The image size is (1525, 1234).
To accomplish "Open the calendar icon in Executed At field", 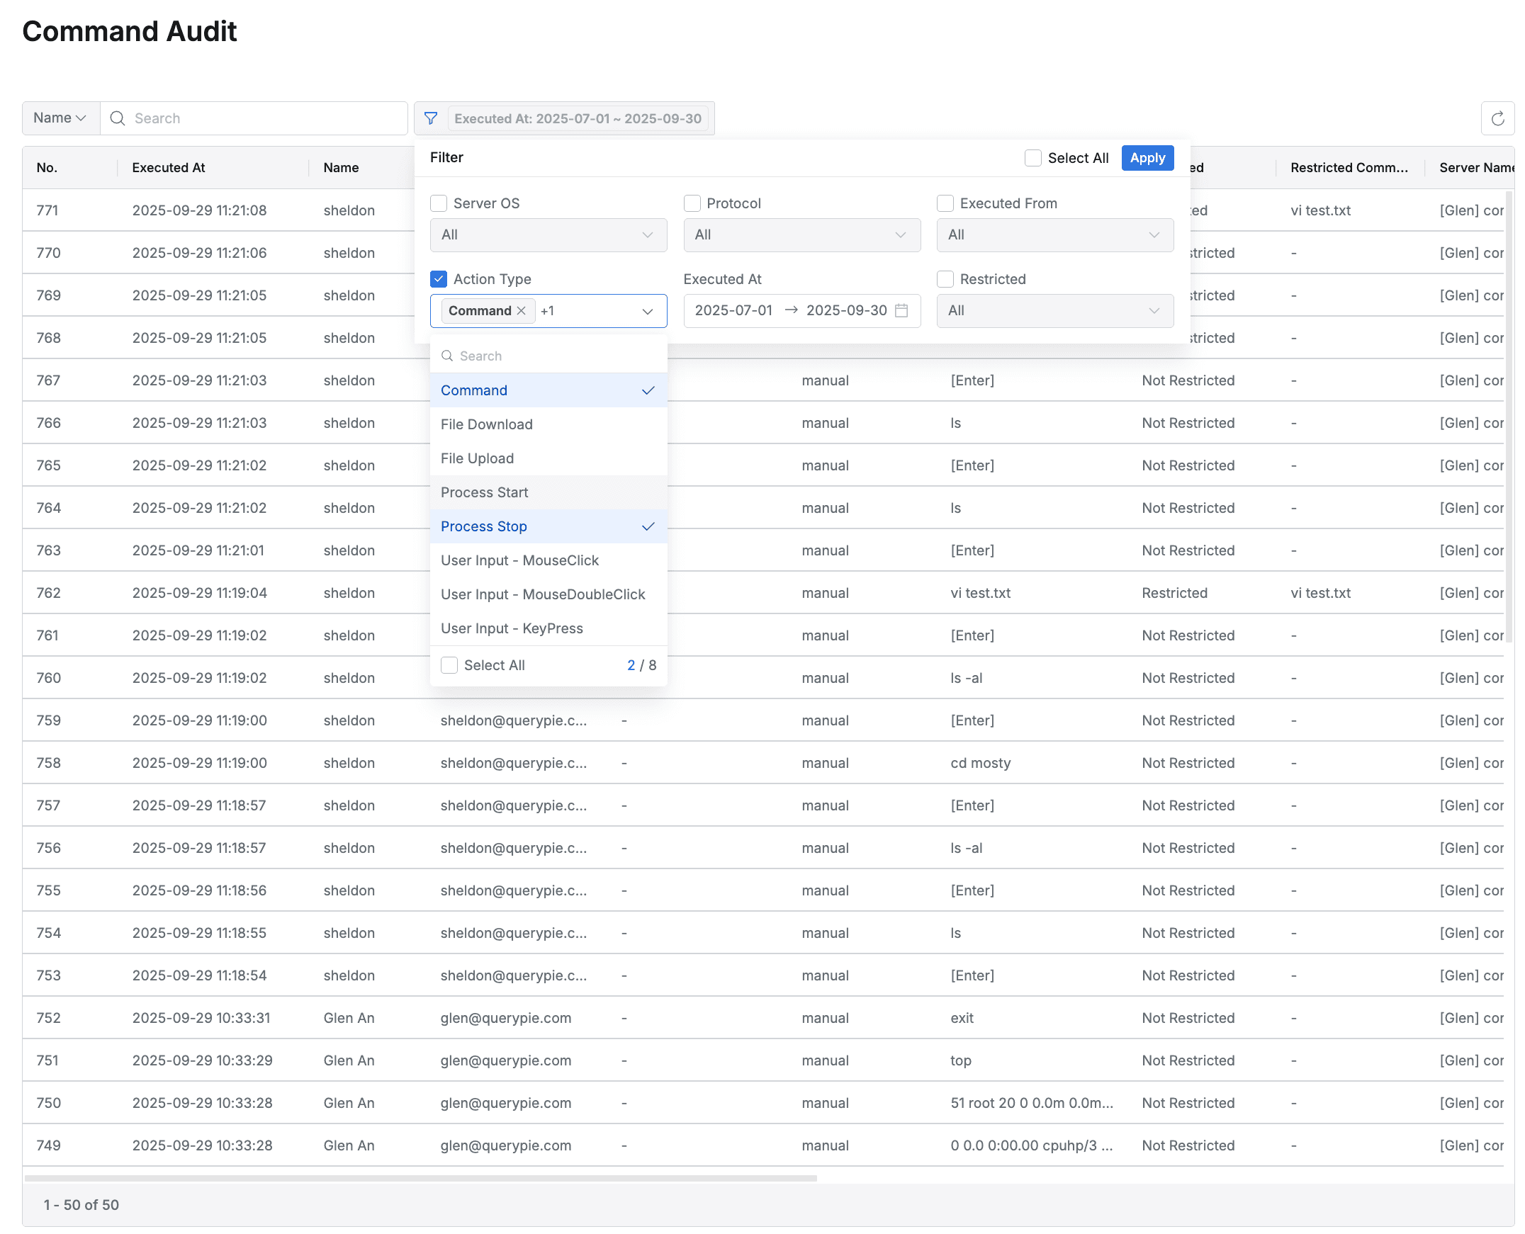I will 901,311.
